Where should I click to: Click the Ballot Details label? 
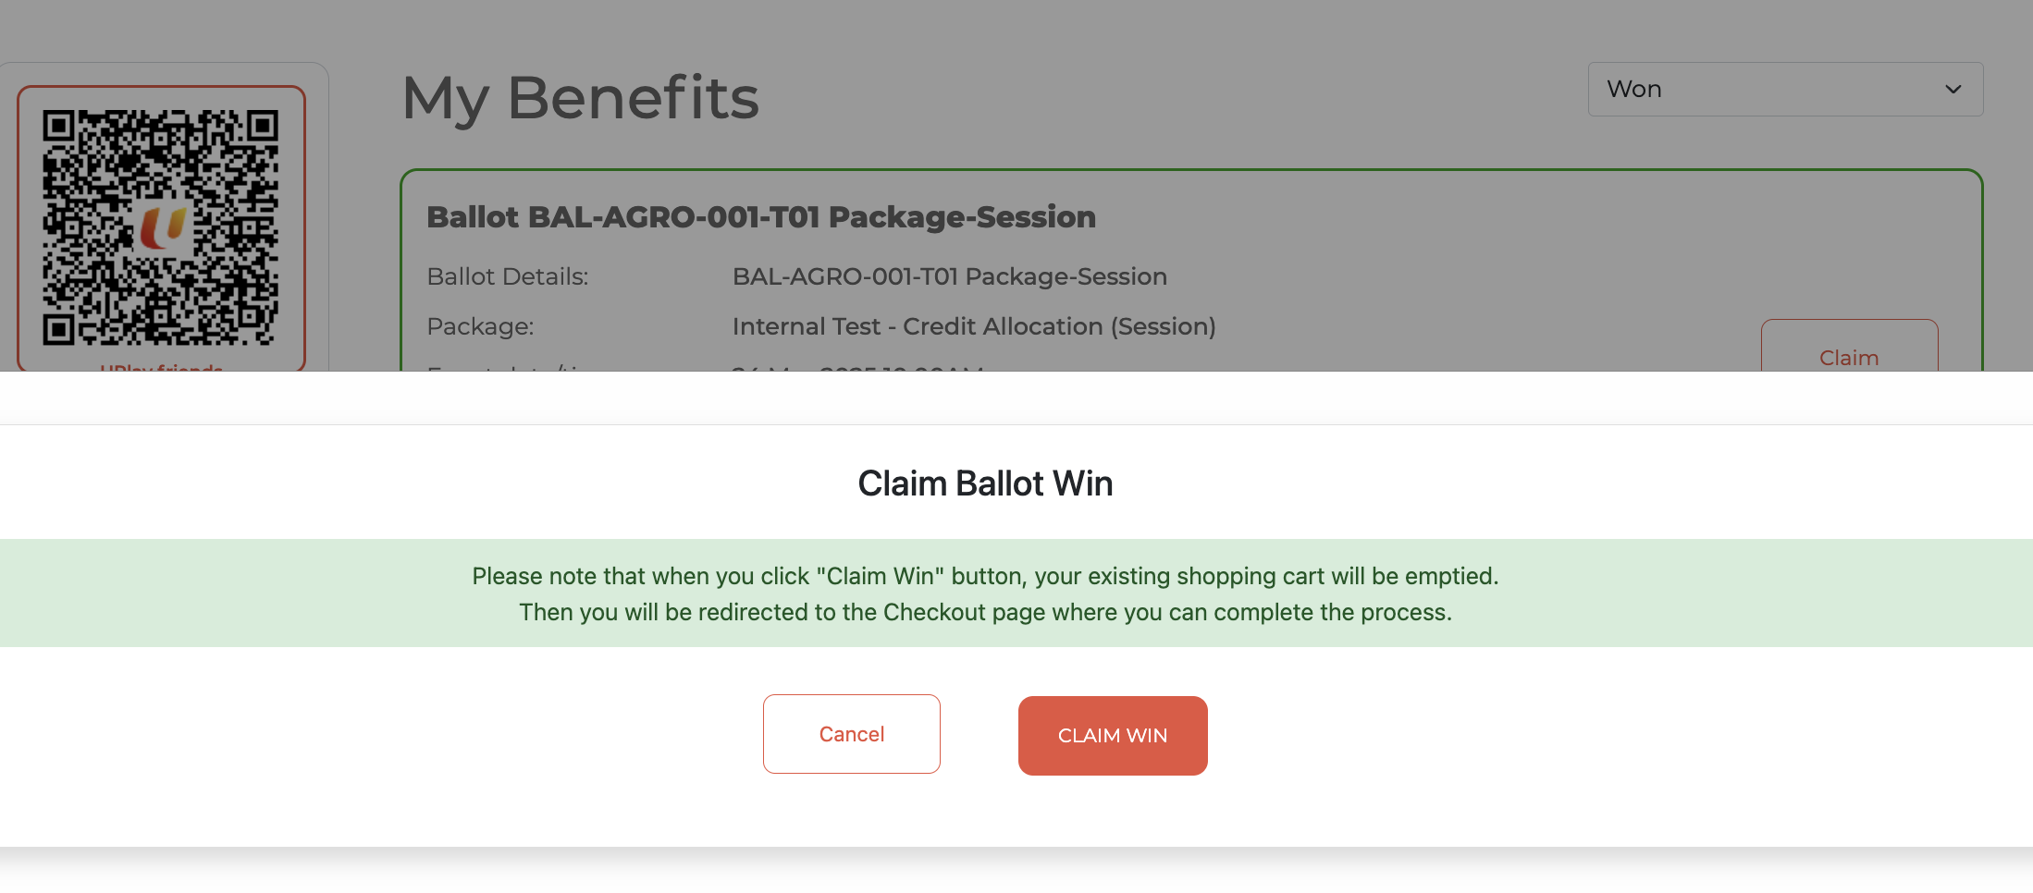(x=507, y=276)
